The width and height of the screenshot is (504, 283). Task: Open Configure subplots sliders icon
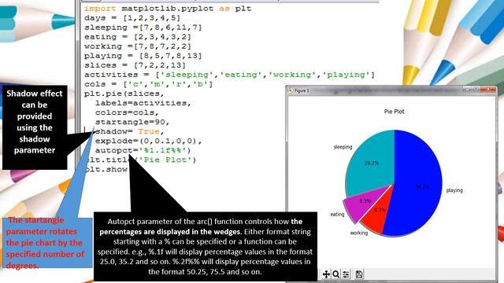[x=346, y=274]
